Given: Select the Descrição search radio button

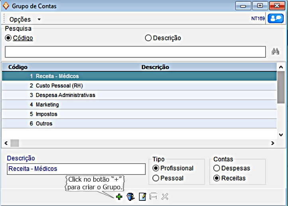Looking at the screenshot, I should point(148,38).
